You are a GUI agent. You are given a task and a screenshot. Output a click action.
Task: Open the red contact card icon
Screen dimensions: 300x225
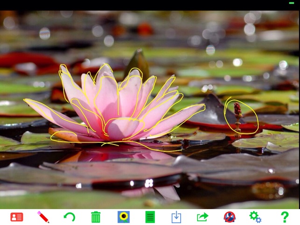(x=17, y=217)
